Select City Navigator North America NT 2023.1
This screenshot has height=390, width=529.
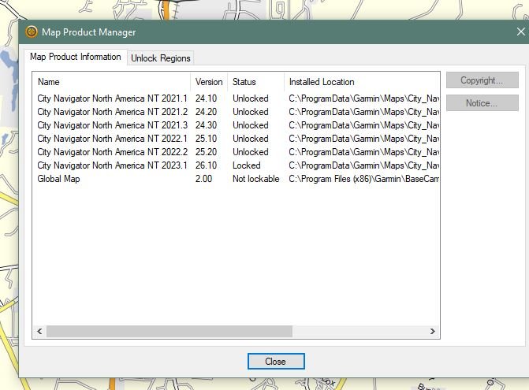click(112, 165)
